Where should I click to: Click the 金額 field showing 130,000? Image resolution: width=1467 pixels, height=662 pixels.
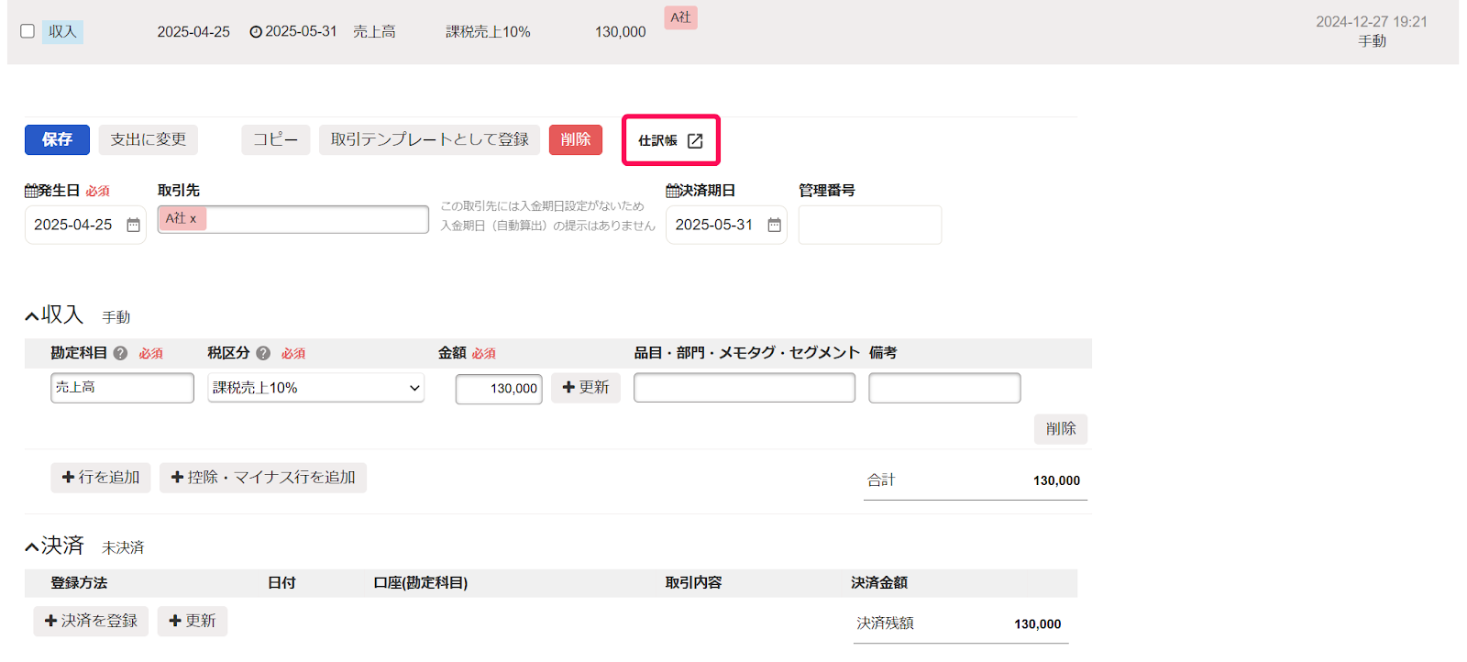499,389
